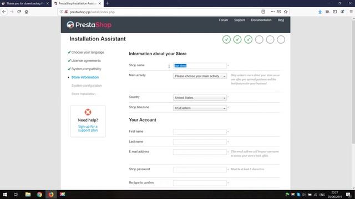This screenshot has height=199, width=355.
Task: Reload the current page
Action: [19, 12]
